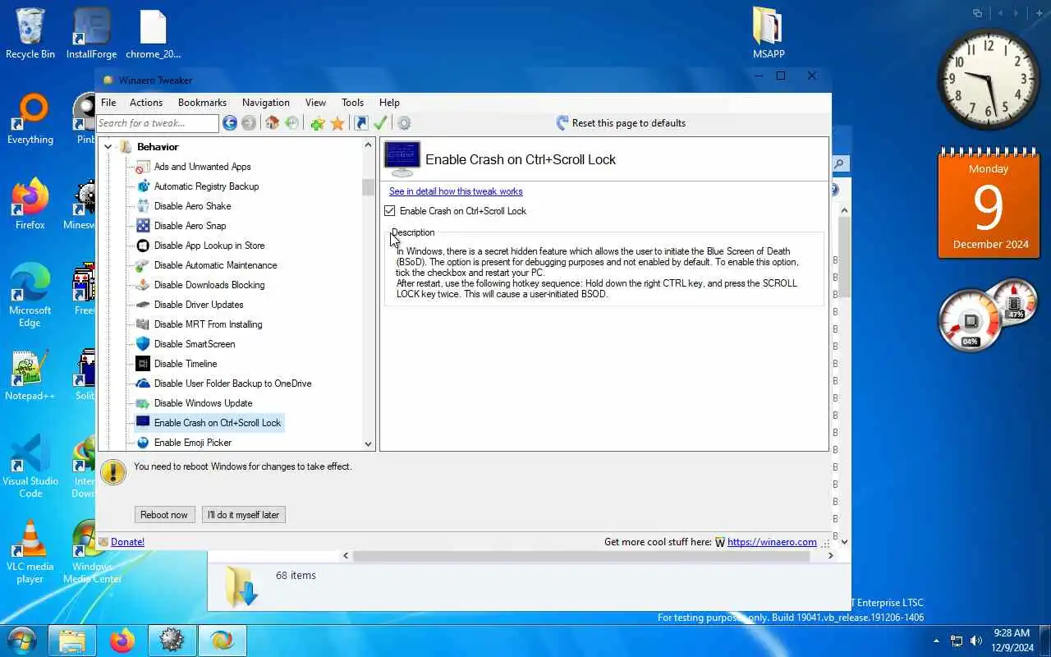Image resolution: width=1051 pixels, height=657 pixels.
Task: Show hidden tray icons arrow
Action: (x=936, y=641)
